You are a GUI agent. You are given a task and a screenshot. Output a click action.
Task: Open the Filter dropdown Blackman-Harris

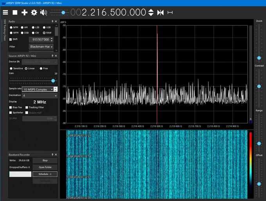[x=41, y=46]
